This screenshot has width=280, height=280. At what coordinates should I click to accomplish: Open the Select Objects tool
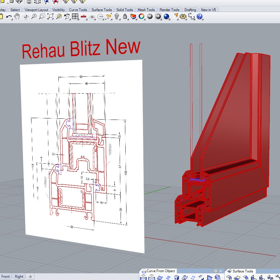[109, 17]
